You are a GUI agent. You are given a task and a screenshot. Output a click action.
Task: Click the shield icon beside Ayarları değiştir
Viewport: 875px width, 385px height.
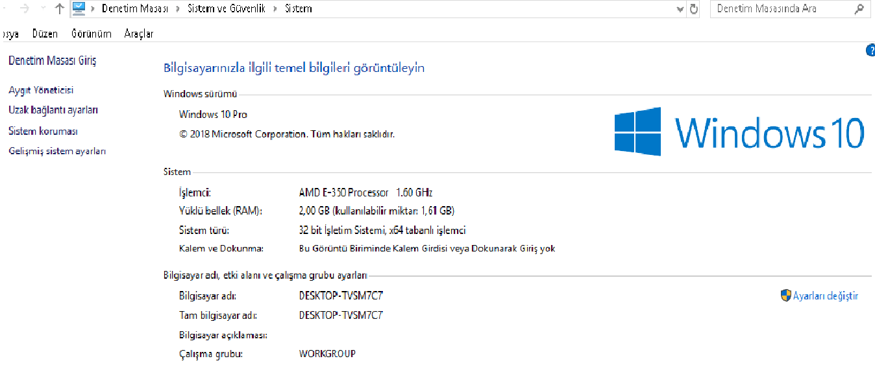pyautogui.click(x=786, y=296)
